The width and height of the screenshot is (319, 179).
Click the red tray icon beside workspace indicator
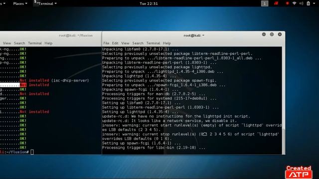coord(276,3)
